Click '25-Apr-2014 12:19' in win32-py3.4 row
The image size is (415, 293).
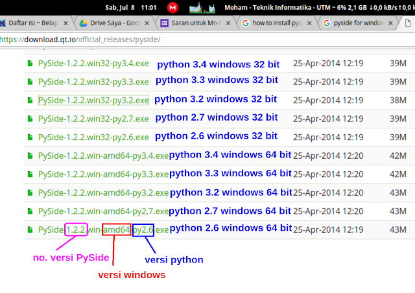pyautogui.click(x=328, y=64)
